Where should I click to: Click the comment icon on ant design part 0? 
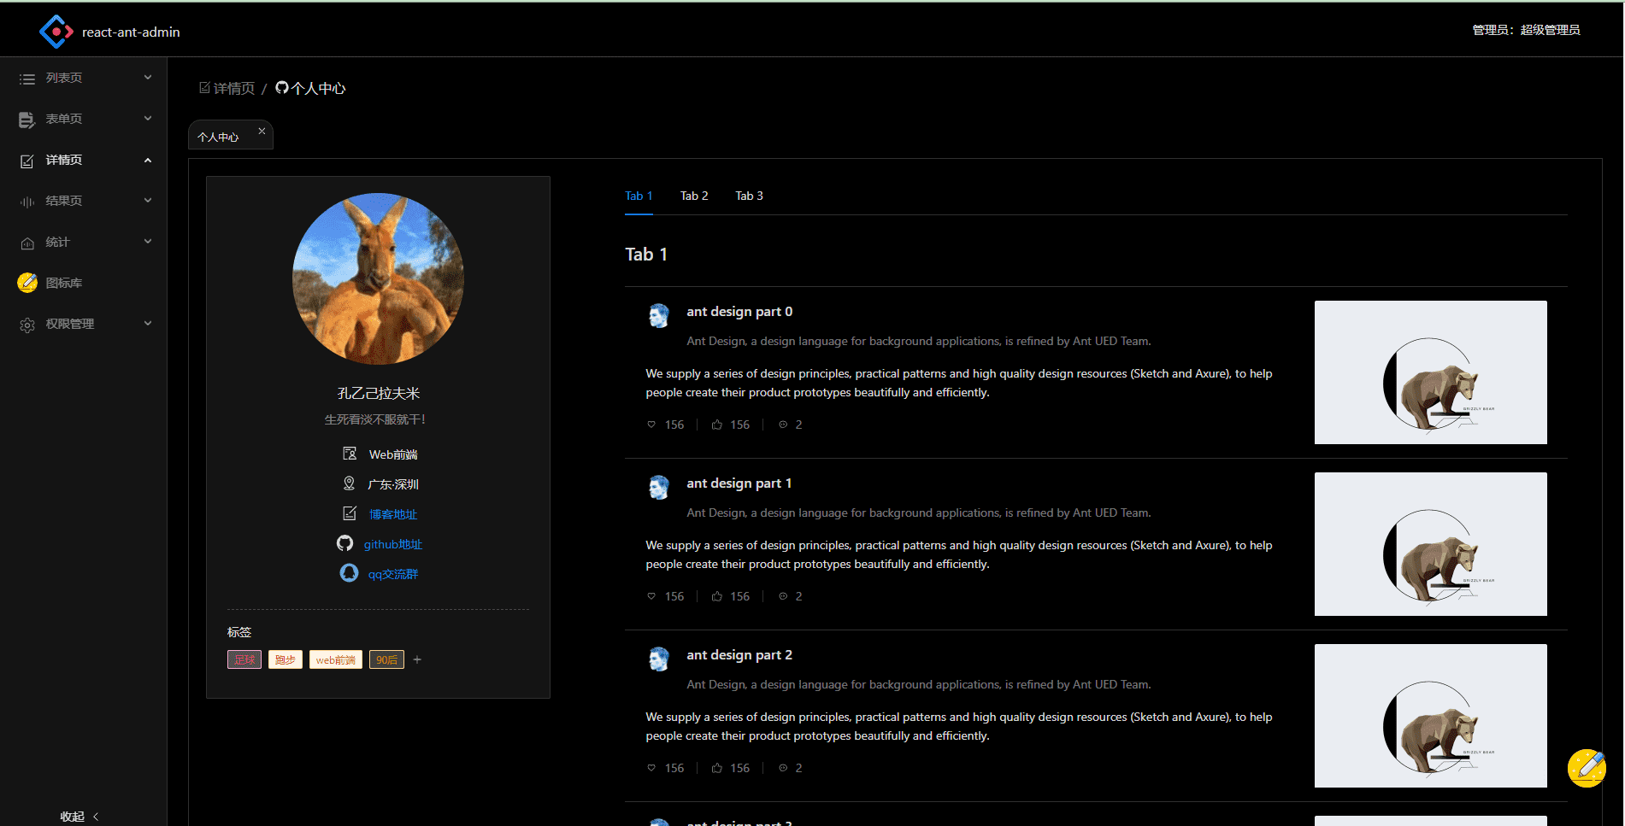783,425
